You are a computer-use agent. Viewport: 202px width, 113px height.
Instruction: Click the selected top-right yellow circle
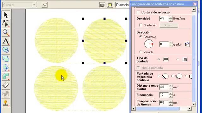click(x=104, y=41)
